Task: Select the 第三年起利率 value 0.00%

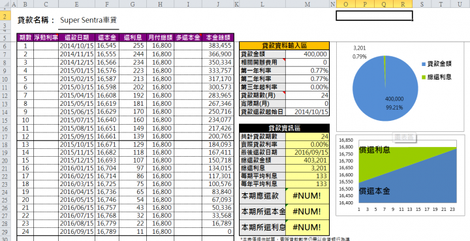Action: (307, 88)
